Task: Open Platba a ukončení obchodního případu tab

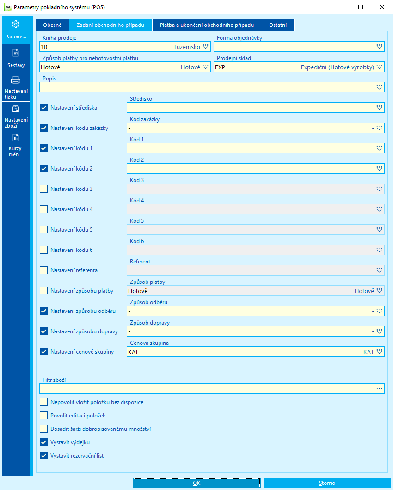Action: (207, 25)
